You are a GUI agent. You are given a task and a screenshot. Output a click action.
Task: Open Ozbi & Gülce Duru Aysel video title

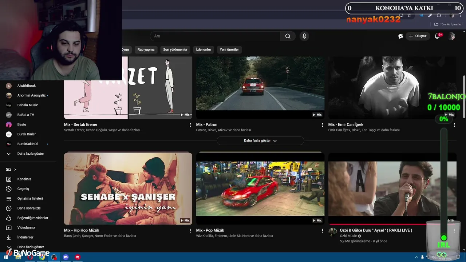pyautogui.click(x=376, y=230)
